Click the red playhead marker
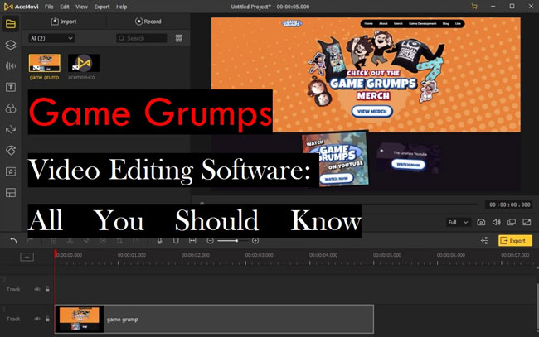Screen dimensions: 539x337 coord(56,254)
